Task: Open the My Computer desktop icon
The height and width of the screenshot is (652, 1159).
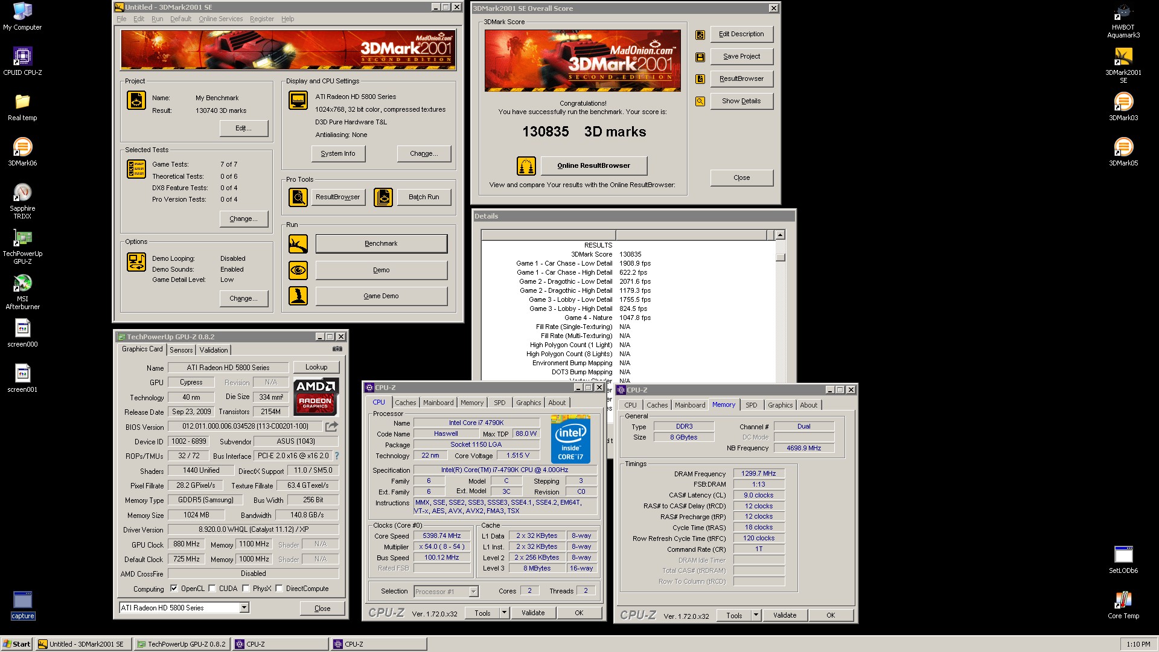Action: coord(22,16)
